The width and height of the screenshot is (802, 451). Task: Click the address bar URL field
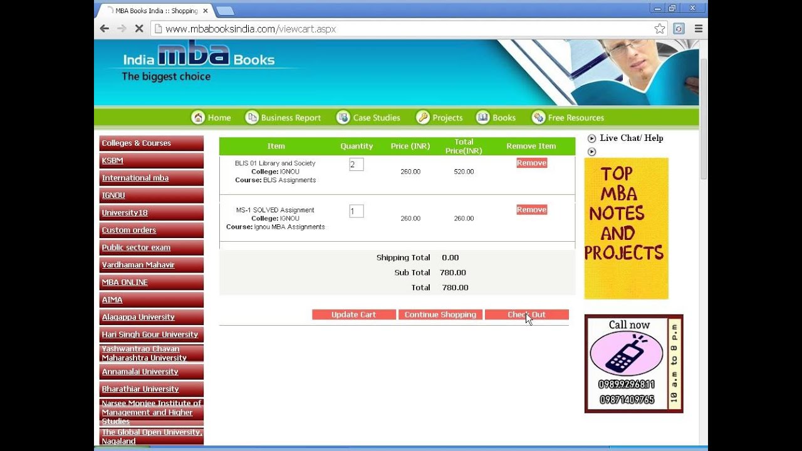[x=401, y=29]
